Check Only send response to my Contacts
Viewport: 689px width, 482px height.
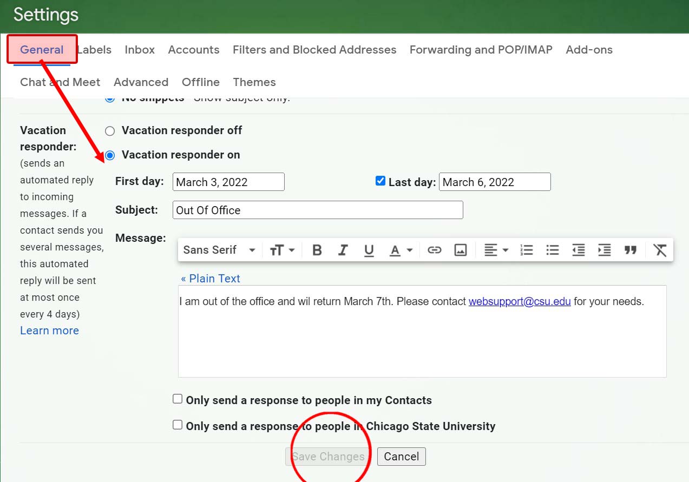coord(178,399)
